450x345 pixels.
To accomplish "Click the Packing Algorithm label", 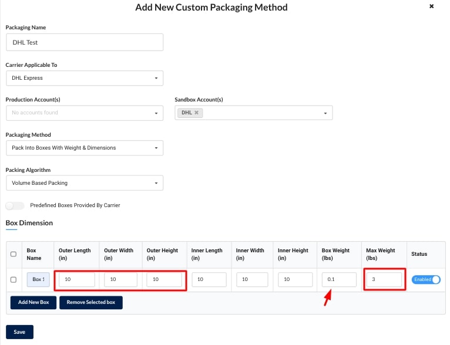I will tap(28, 170).
